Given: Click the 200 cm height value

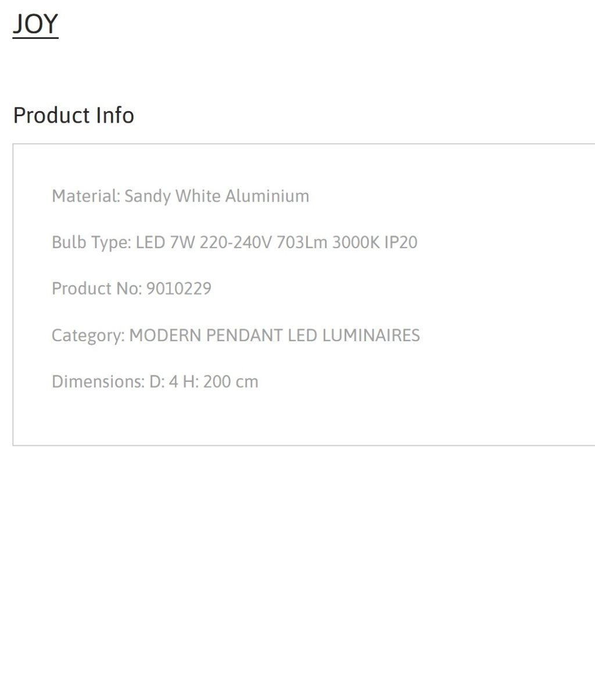Looking at the screenshot, I should 231,381.
